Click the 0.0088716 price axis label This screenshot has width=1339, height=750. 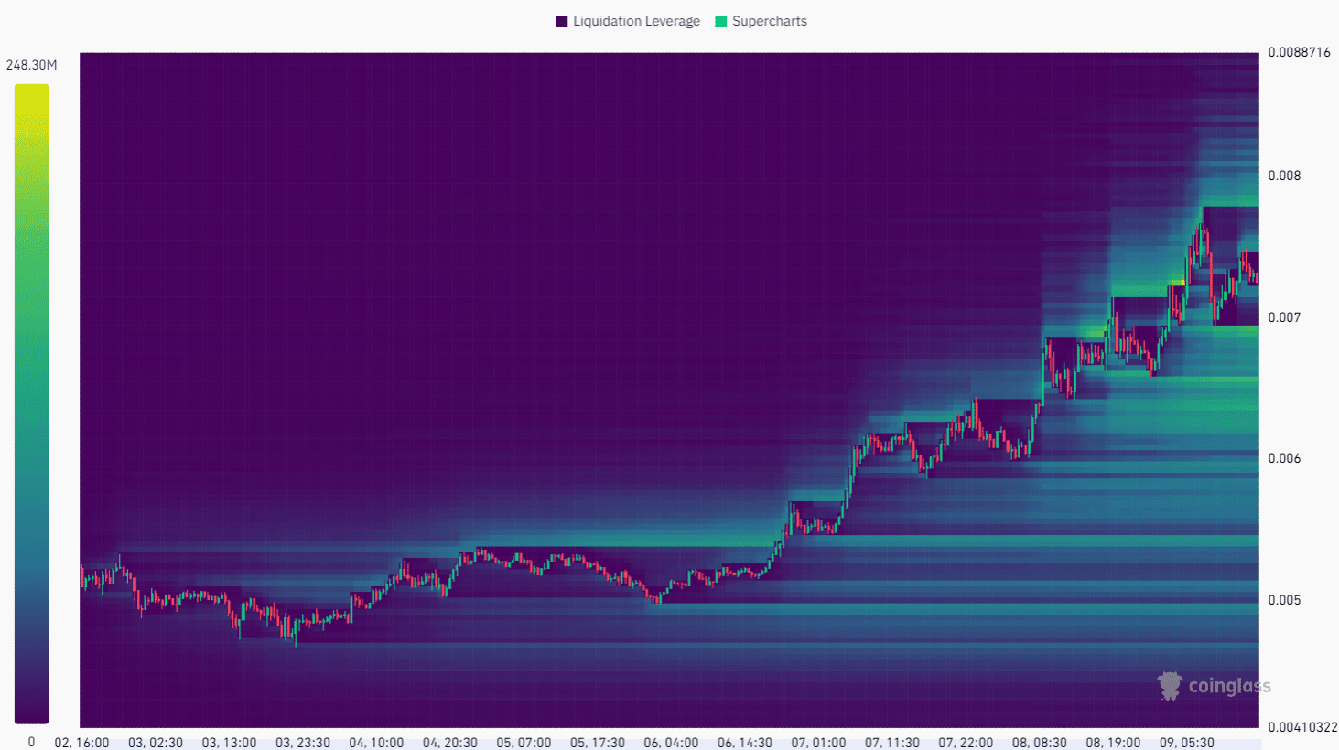point(1299,52)
